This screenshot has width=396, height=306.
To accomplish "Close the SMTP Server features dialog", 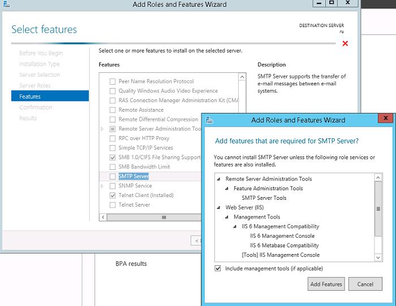I will 385,119.
